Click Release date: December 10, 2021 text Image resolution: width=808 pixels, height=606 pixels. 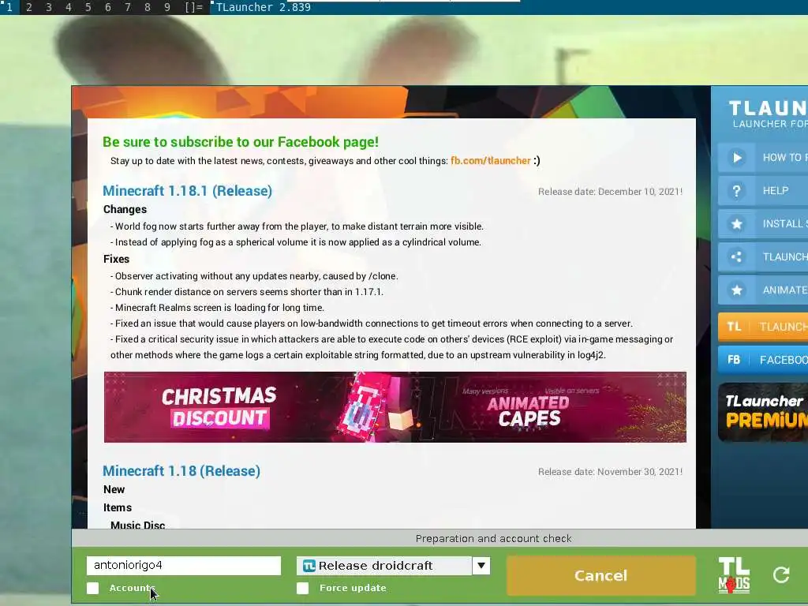tap(610, 192)
